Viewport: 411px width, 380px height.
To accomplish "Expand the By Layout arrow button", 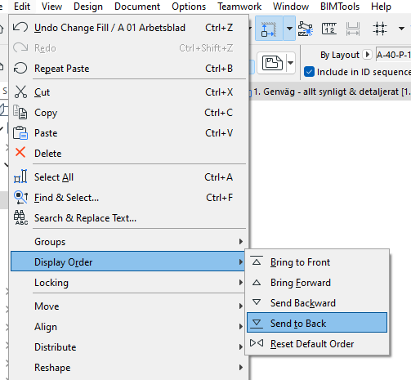I will coord(367,55).
